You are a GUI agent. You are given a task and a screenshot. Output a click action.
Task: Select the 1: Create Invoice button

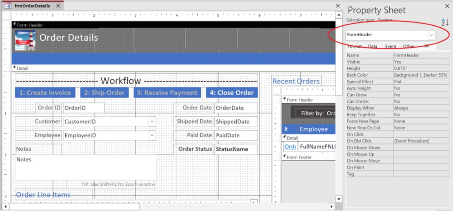[x=45, y=92]
